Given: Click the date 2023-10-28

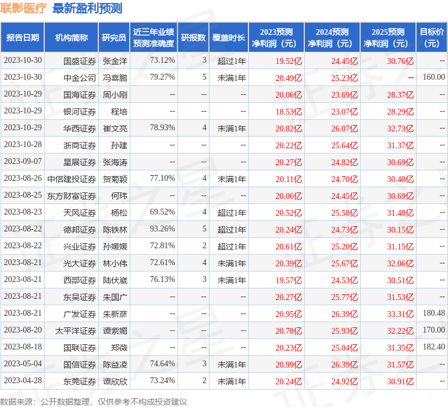Looking at the screenshot, I should tap(23, 145).
